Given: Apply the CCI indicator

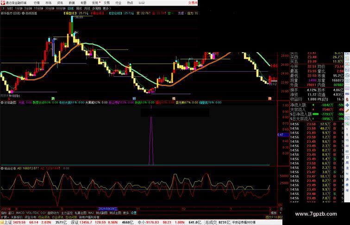Looking at the screenshot, I should (x=43, y=213).
